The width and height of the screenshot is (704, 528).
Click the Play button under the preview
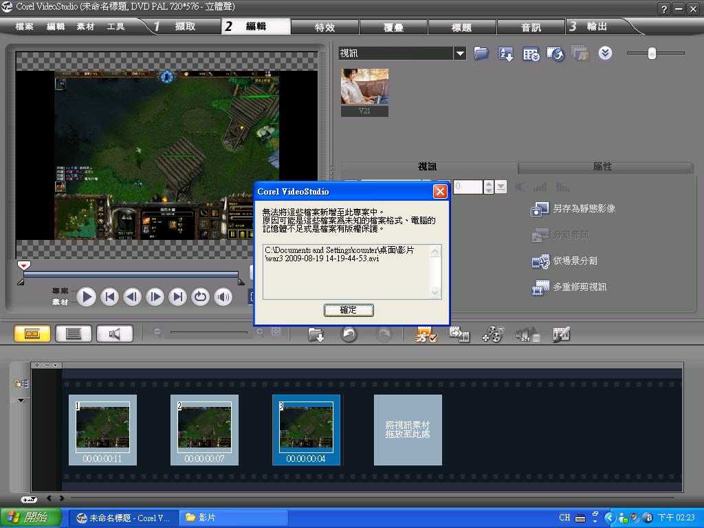coord(86,296)
